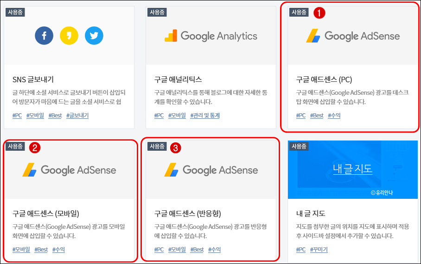Open the 내 글 지도 plugin title
421x264 pixels.
pyautogui.click(x=311, y=214)
